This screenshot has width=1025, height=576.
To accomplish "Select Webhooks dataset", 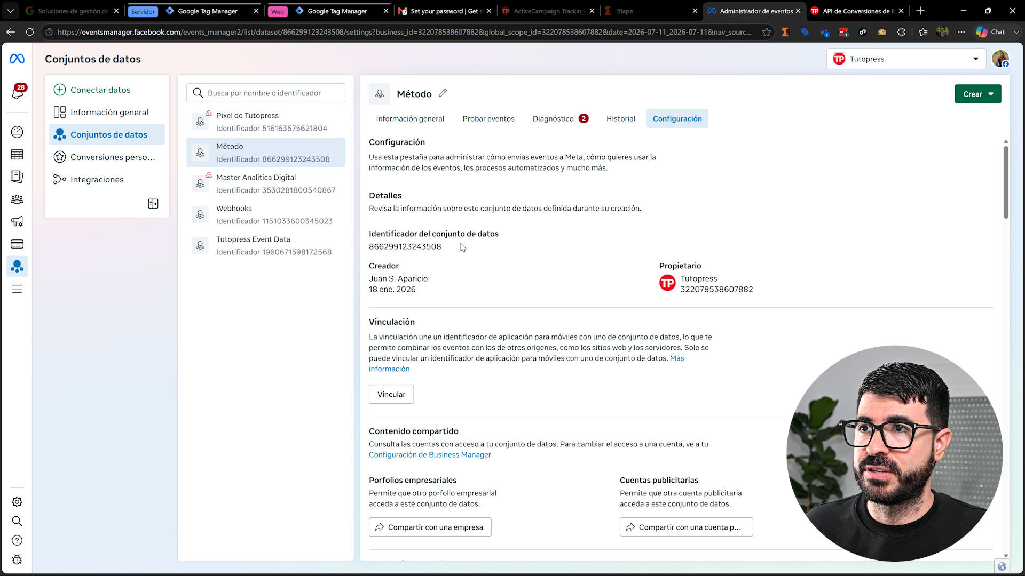I will [x=266, y=214].
